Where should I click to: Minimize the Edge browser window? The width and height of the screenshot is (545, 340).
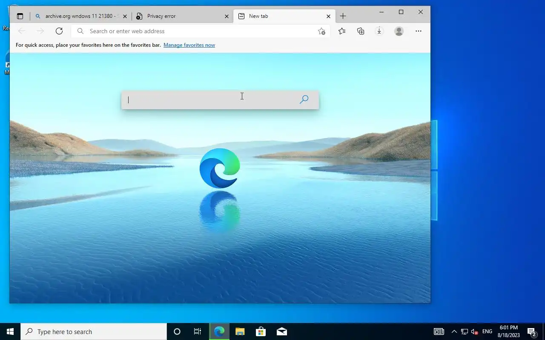pyautogui.click(x=381, y=12)
